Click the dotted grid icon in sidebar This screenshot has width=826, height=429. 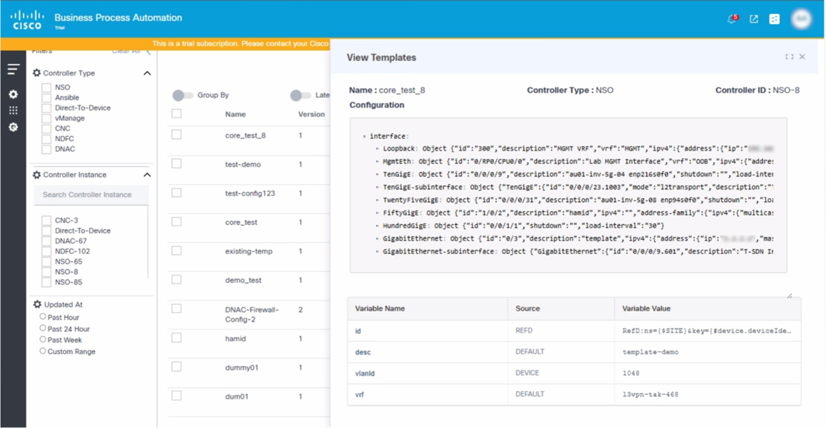click(13, 110)
